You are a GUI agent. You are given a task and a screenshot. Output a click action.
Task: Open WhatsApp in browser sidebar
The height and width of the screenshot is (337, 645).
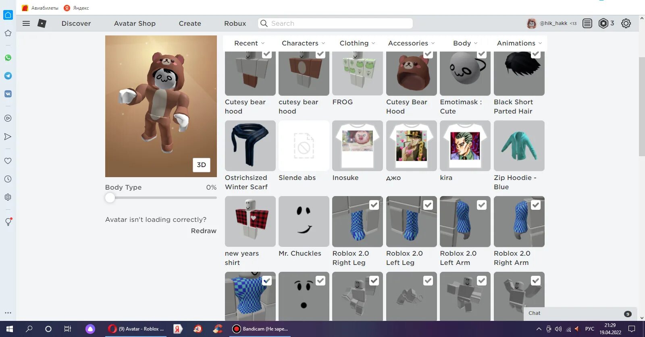[8, 58]
